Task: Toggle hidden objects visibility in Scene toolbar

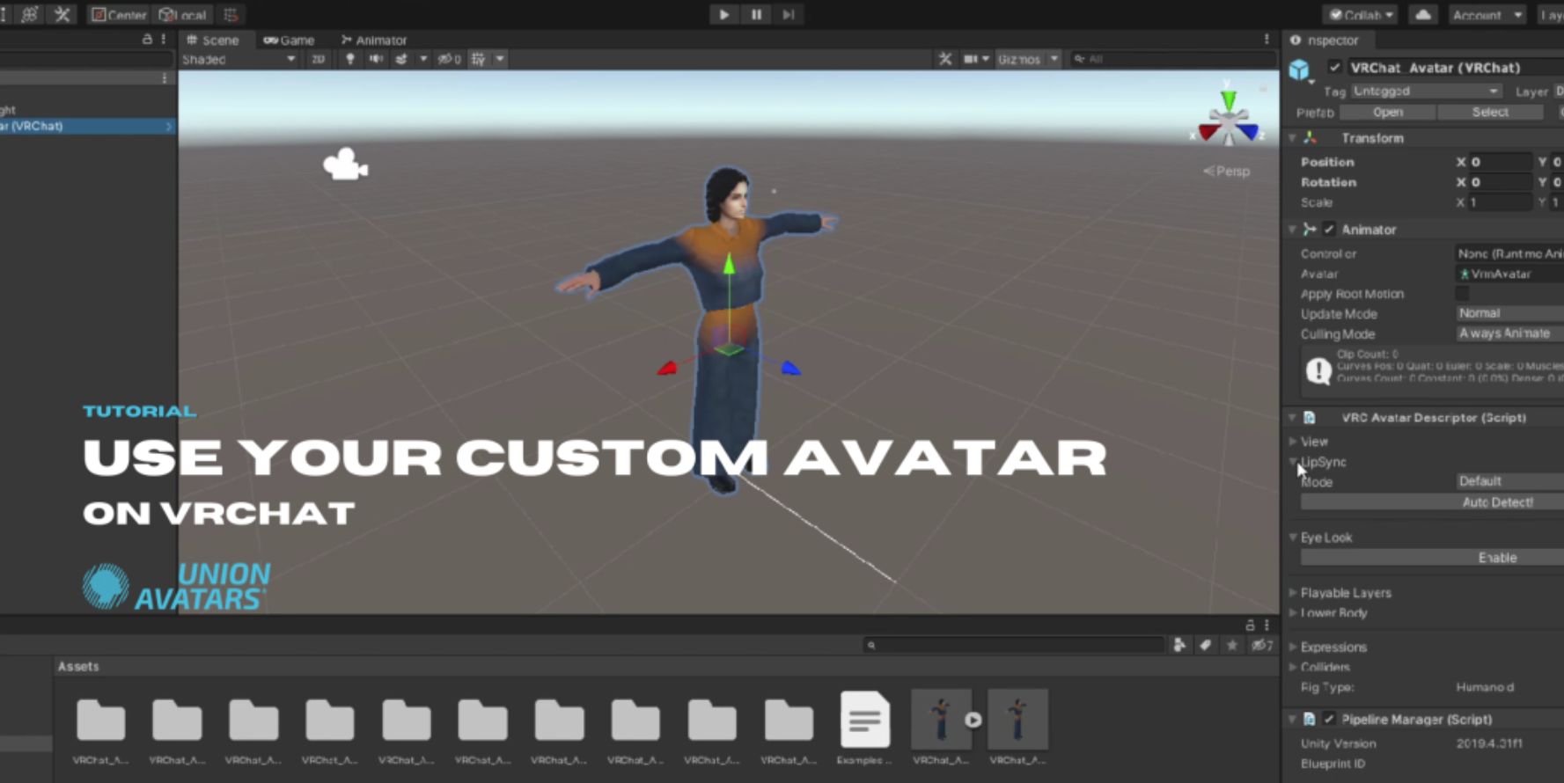Action: 450,59
